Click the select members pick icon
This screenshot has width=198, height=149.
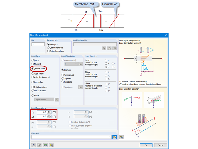pyautogui.click(x=104, y=48)
